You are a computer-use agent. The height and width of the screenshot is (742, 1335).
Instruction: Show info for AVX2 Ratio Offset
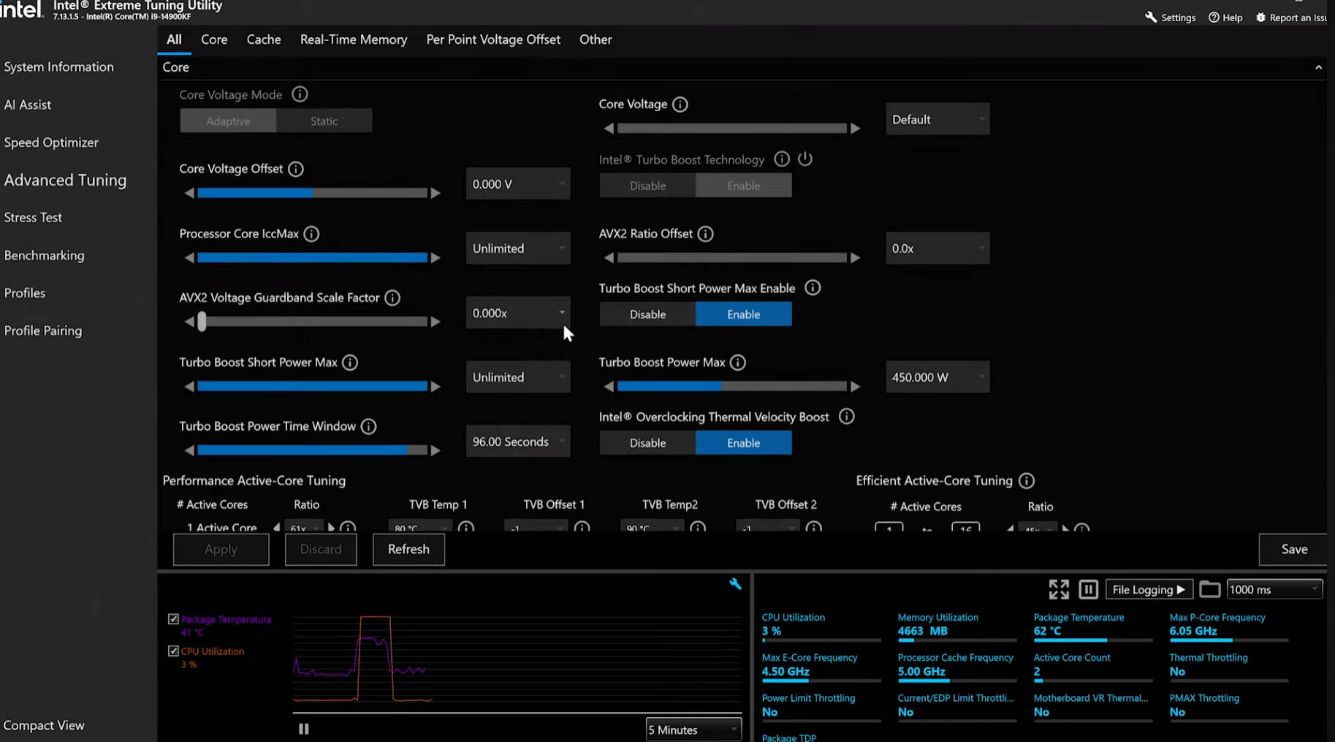(x=705, y=234)
